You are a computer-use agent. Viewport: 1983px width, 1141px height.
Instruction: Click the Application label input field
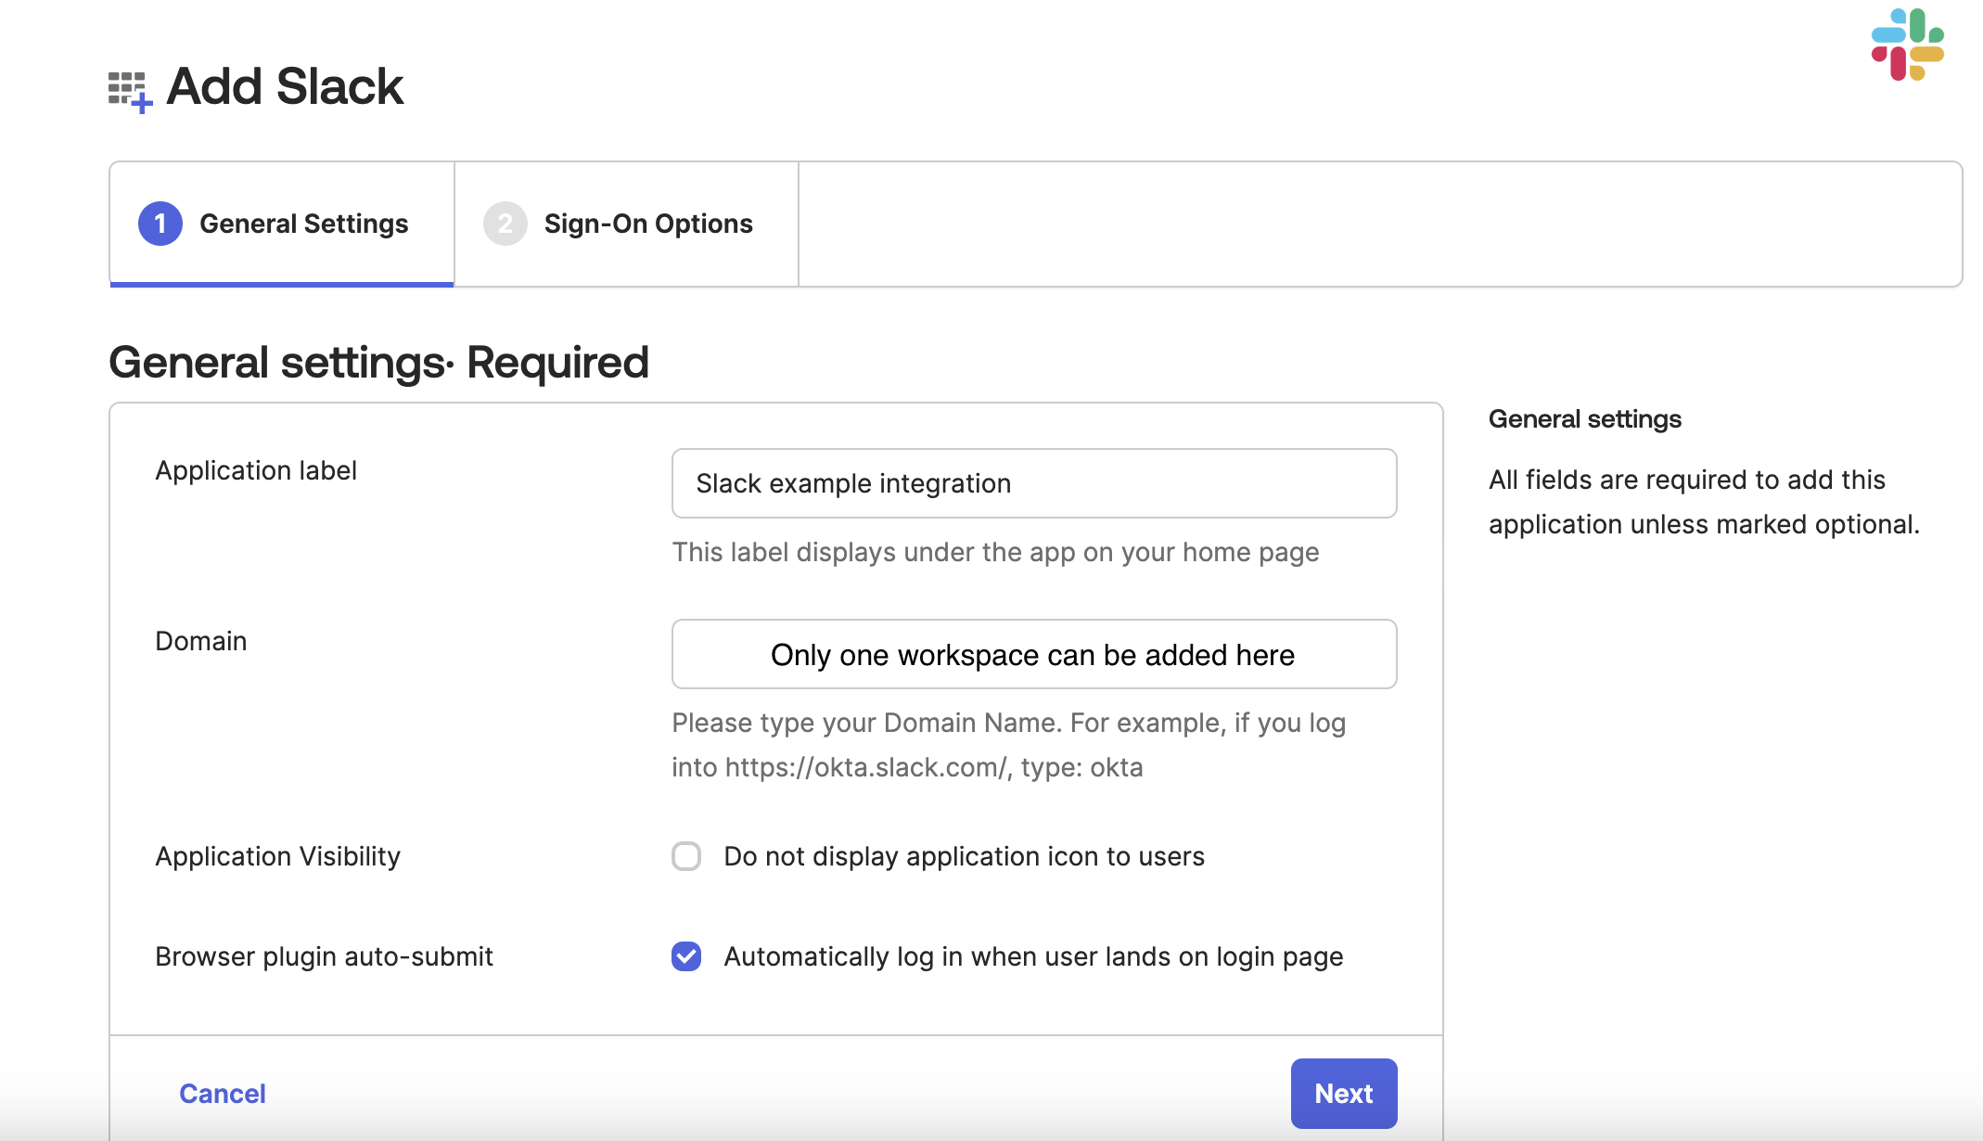(1033, 483)
